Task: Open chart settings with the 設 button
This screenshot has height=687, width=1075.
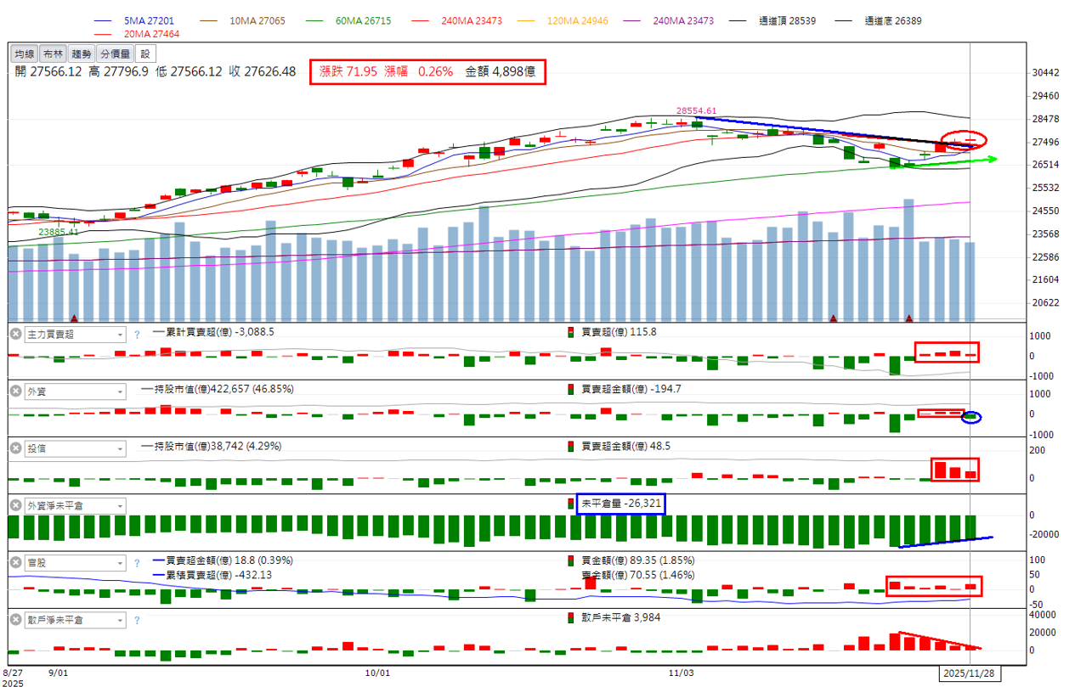Action: [x=144, y=54]
